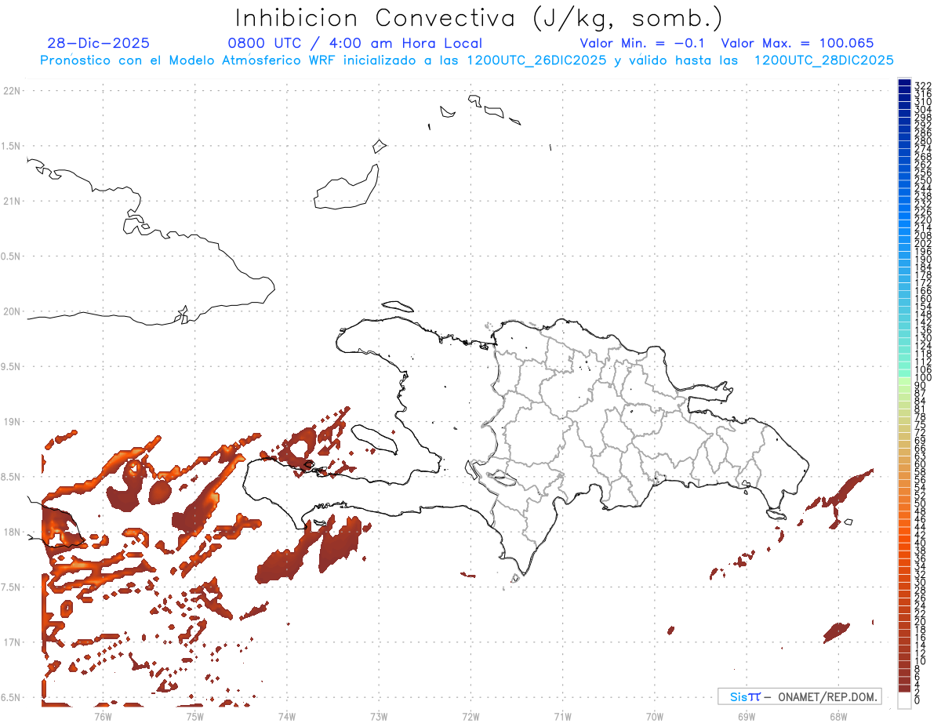Click the 'Valor Max. = 100.065' readout

point(797,43)
